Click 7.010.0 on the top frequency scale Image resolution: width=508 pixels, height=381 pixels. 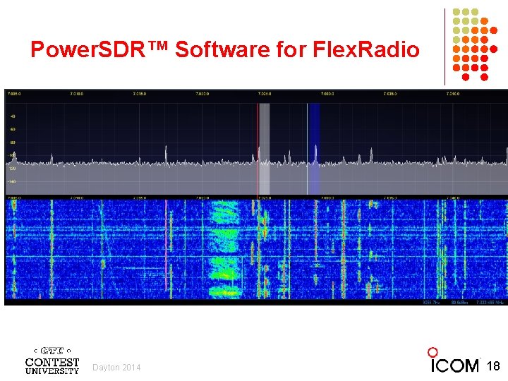[76, 94]
